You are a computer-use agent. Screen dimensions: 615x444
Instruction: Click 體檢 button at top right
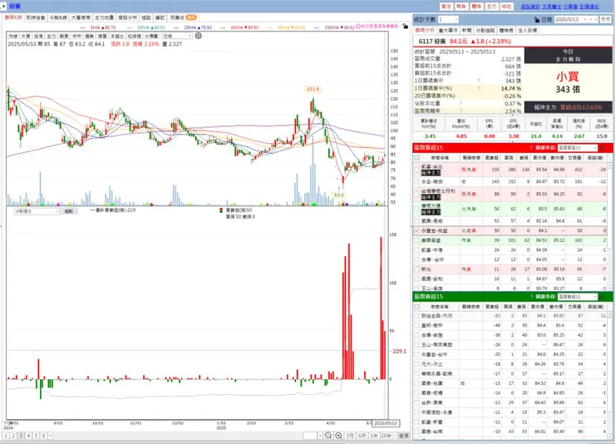point(476,7)
